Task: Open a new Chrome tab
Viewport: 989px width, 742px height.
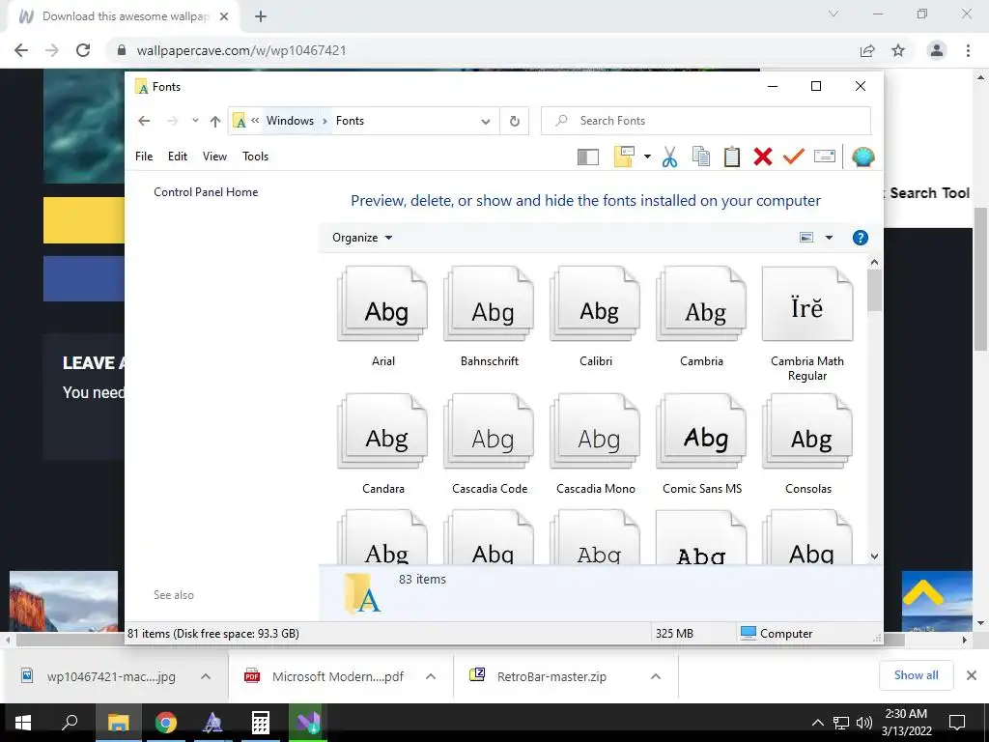Action: tap(261, 16)
